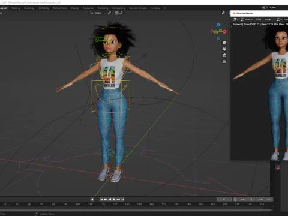The width and height of the screenshot is (288, 216).
Task: Click the pan hand viewport icon
Action: pos(224,49)
